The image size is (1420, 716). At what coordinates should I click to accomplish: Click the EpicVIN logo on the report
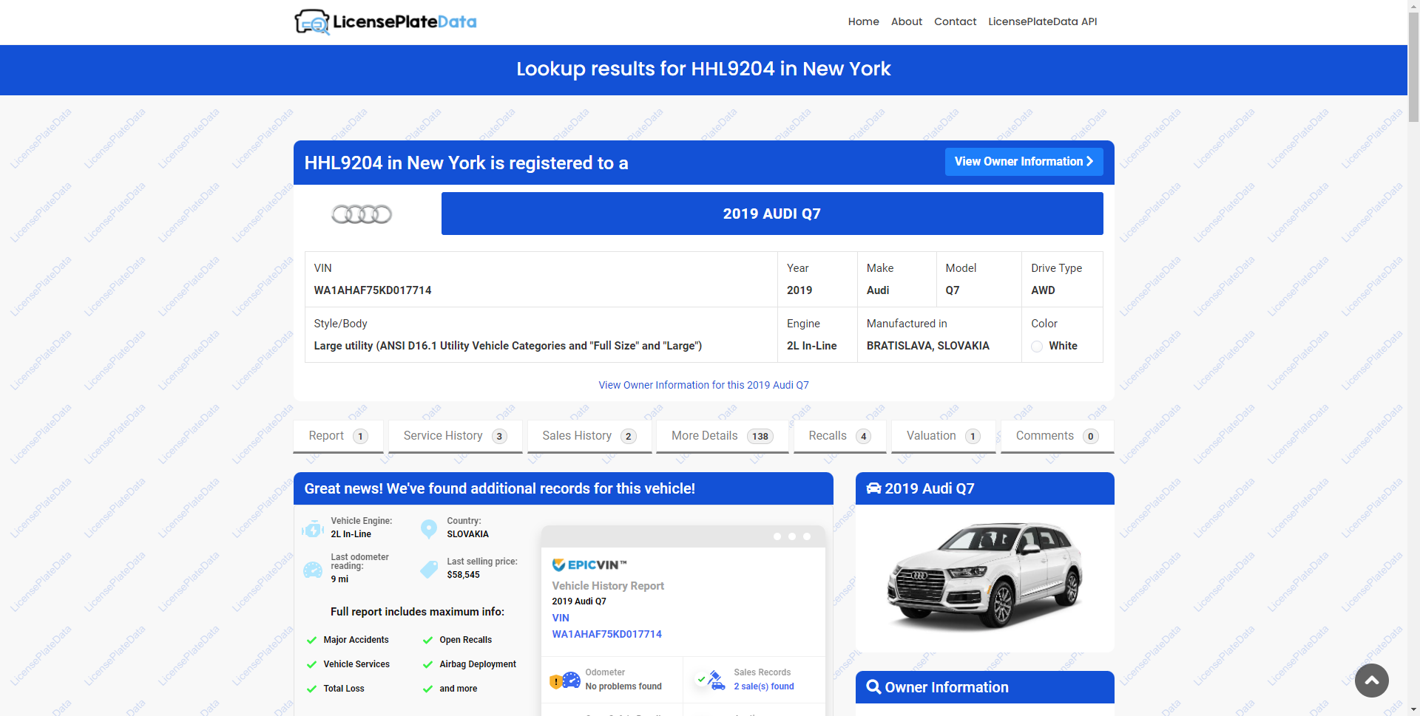click(x=588, y=564)
